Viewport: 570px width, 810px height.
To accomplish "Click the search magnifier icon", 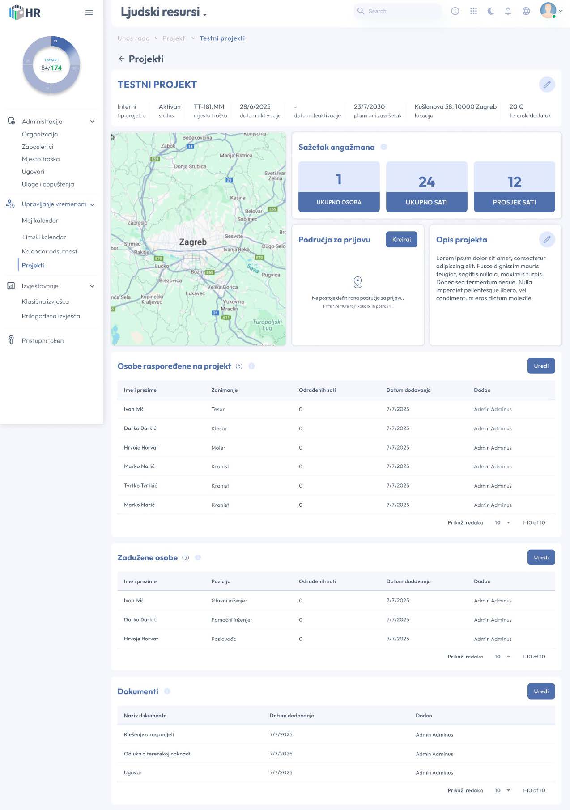I will coord(361,11).
